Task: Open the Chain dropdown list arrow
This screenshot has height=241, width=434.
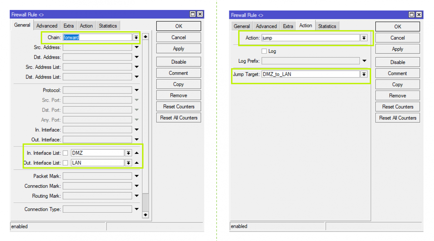Action: 136,37
